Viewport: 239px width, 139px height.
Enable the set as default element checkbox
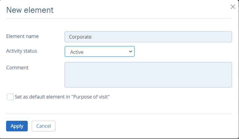(10, 97)
